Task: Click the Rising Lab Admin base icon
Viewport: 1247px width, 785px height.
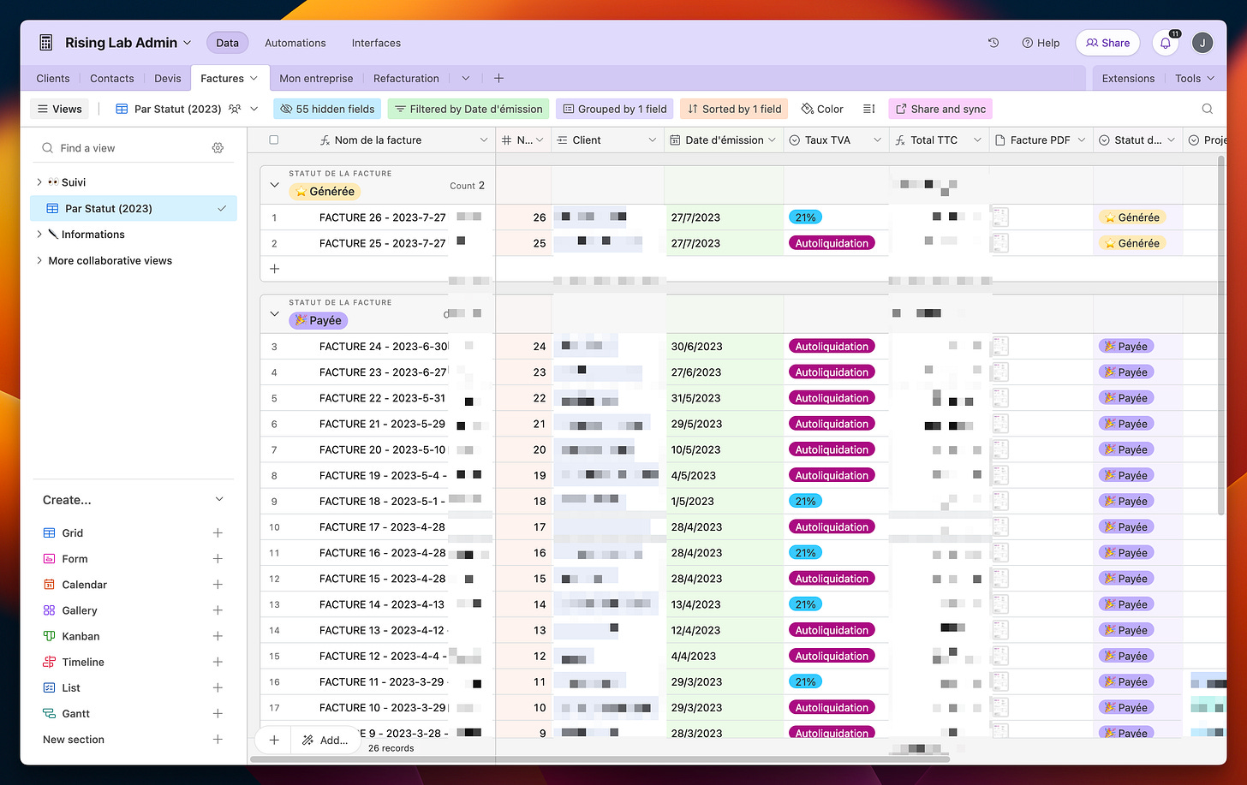Action: 46,43
